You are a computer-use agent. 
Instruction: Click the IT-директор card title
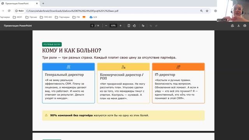(165, 75)
